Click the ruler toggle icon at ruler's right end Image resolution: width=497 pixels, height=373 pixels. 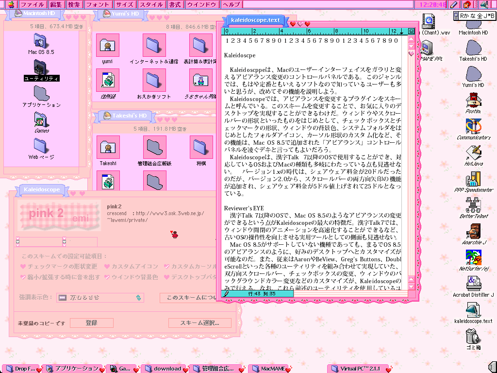point(411,31)
